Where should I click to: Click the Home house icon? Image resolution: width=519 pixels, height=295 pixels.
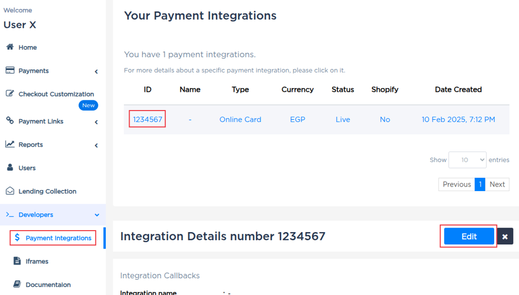pos(10,47)
